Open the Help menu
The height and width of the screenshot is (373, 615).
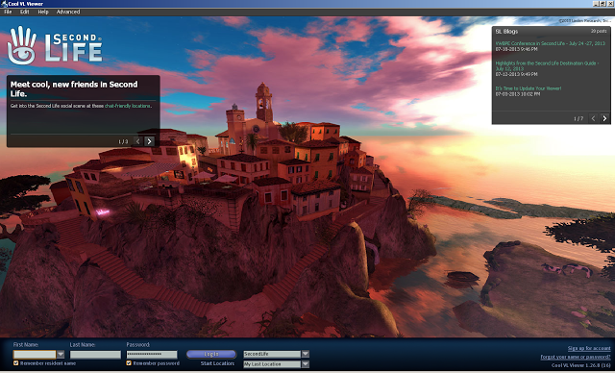click(43, 12)
